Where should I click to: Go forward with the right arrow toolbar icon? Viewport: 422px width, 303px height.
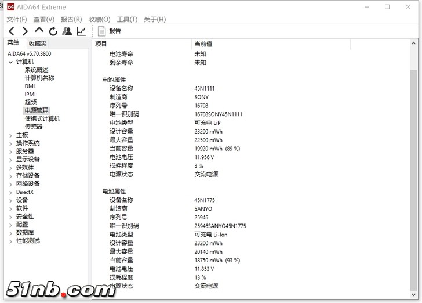[x=25, y=31]
